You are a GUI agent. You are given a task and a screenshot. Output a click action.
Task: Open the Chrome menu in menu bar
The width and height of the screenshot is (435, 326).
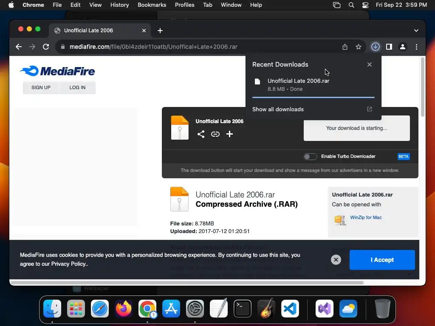pos(33,5)
